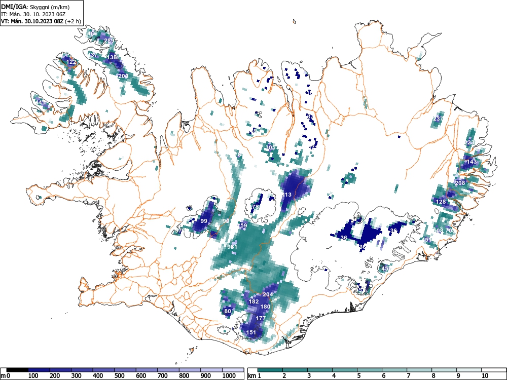This screenshot has width=507, height=380.
Task: Click the map value 99
Action: coord(204,221)
